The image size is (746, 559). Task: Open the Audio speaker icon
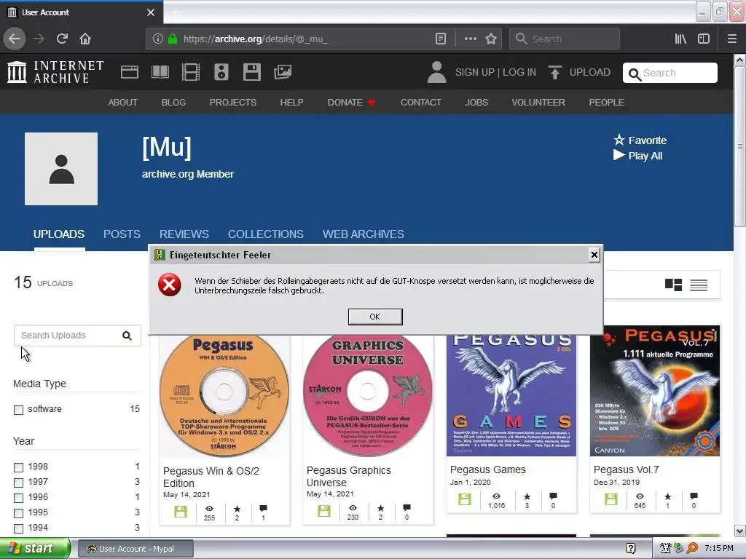tap(221, 72)
